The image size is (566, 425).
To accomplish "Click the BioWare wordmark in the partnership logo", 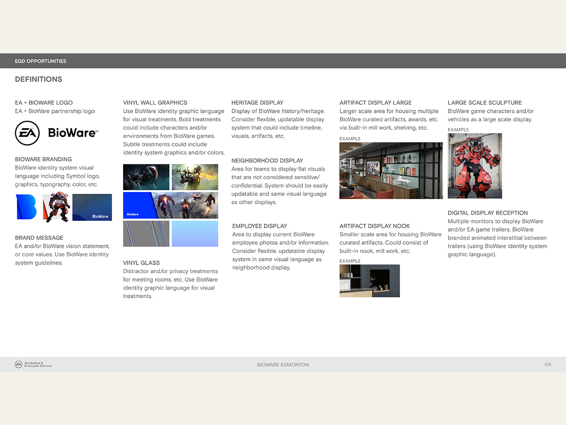I will point(73,133).
